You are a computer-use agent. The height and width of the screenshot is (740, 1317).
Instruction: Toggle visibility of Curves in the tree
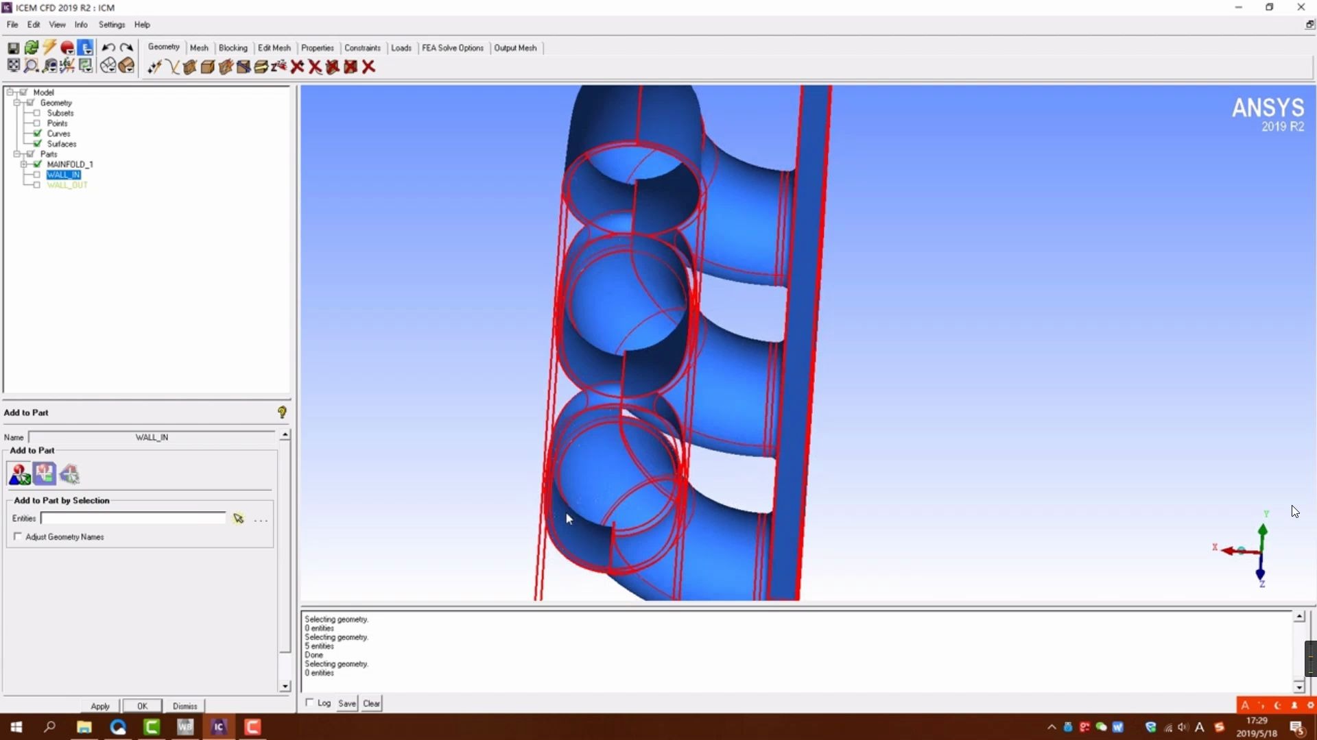click(36, 133)
